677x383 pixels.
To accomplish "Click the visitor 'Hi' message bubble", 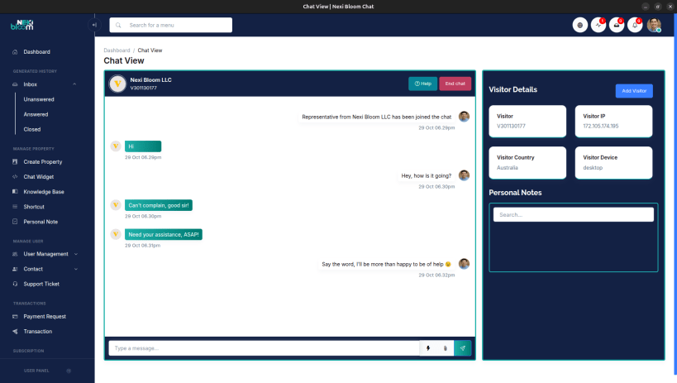I will pos(143,146).
